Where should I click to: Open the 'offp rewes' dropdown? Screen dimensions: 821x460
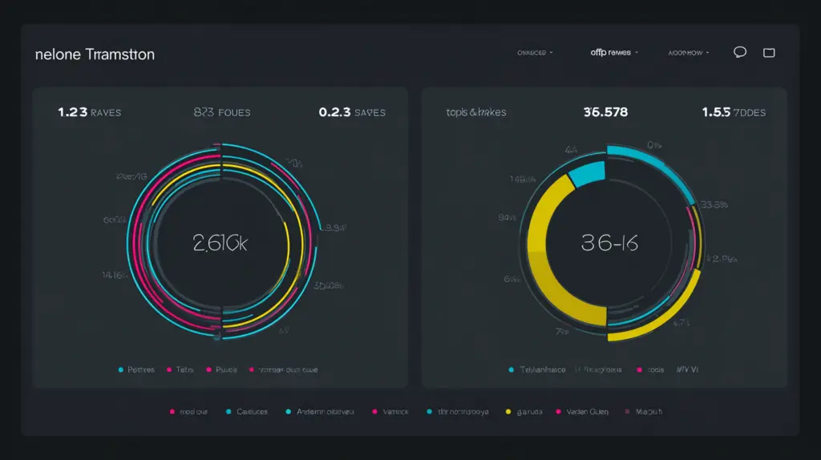pyautogui.click(x=613, y=53)
